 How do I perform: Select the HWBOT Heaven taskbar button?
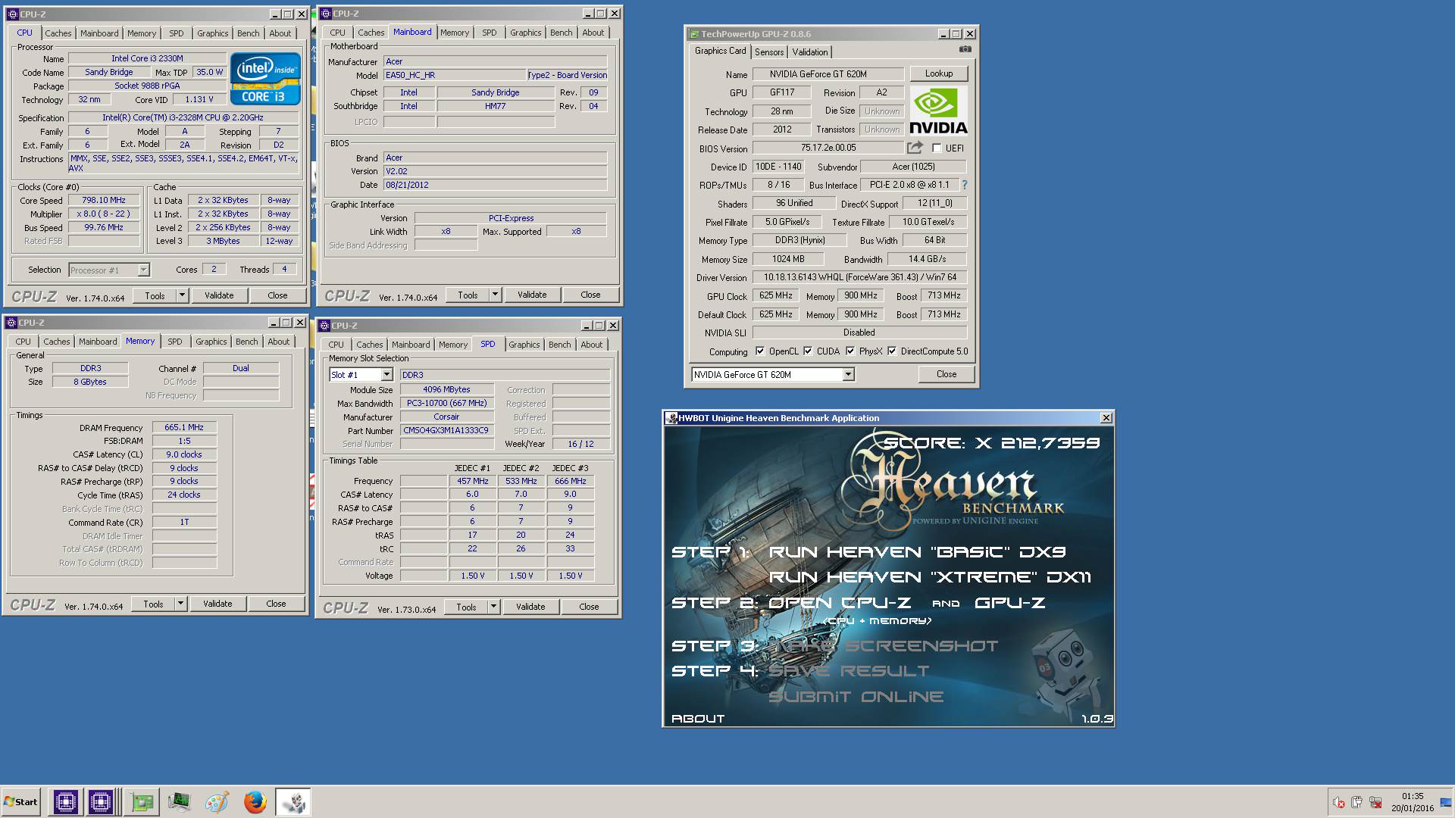pyautogui.click(x=293, y=801)
